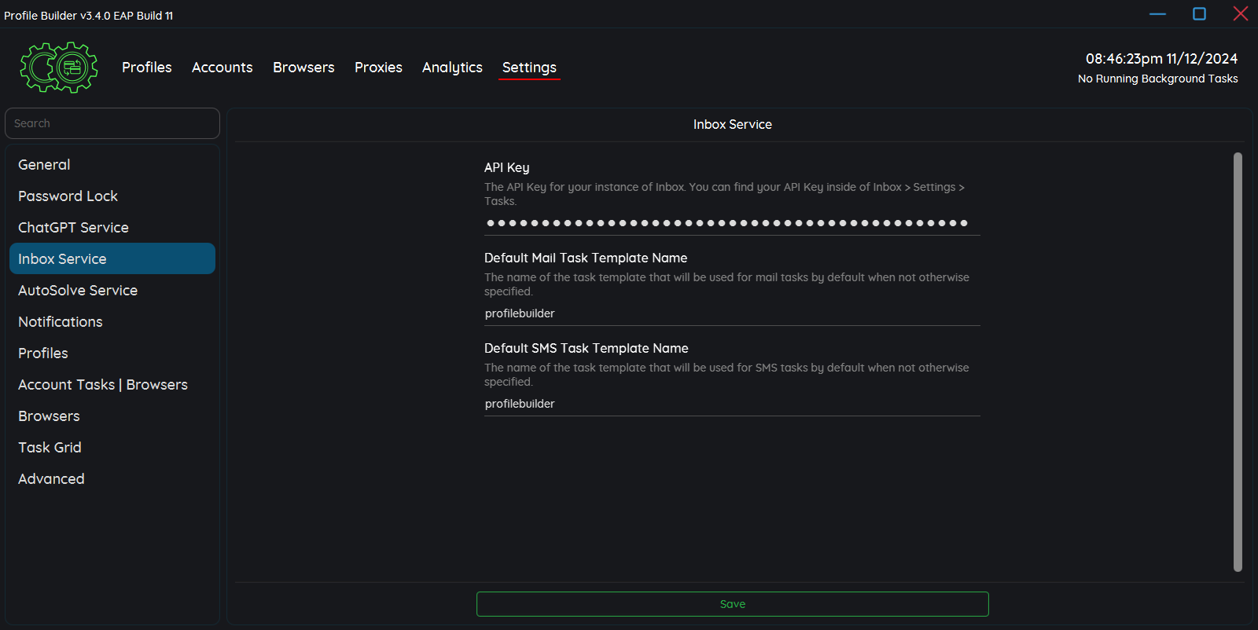The width and height of the screenshot is (1258, 630).
Task: Click the settings panel vertical scrollbar
Action: (1238, 361)
